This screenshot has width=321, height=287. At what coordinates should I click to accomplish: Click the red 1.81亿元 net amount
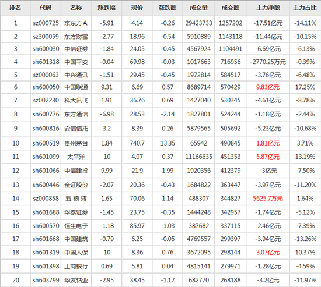click(268, 143)
